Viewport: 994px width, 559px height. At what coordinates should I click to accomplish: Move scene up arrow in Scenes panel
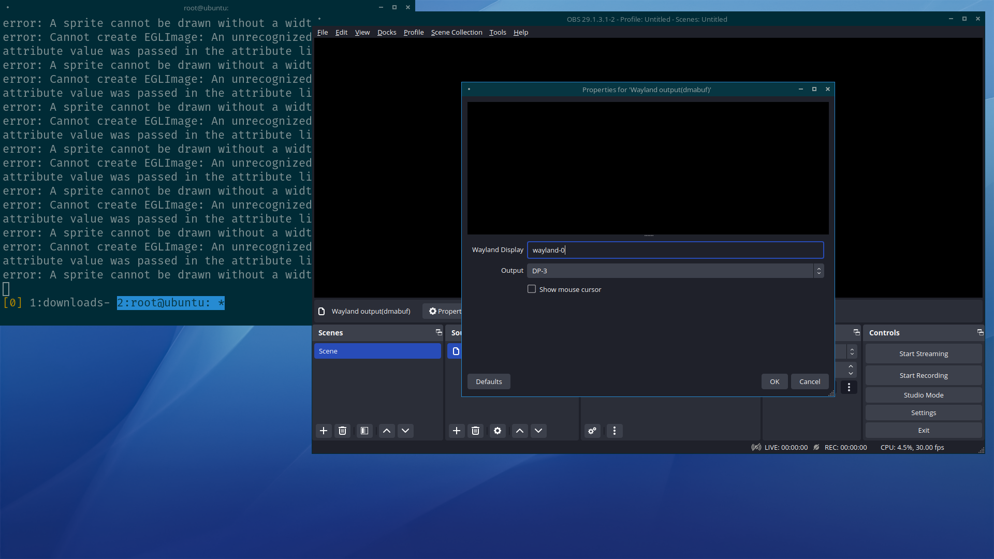point(387,431)
